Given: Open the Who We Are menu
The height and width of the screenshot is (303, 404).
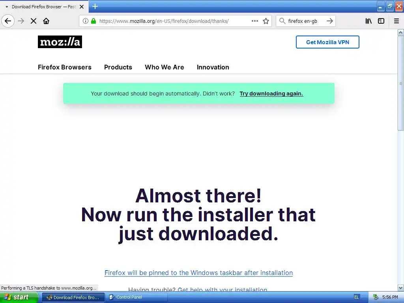Looking at the screenshot, I should pos(165,67).
